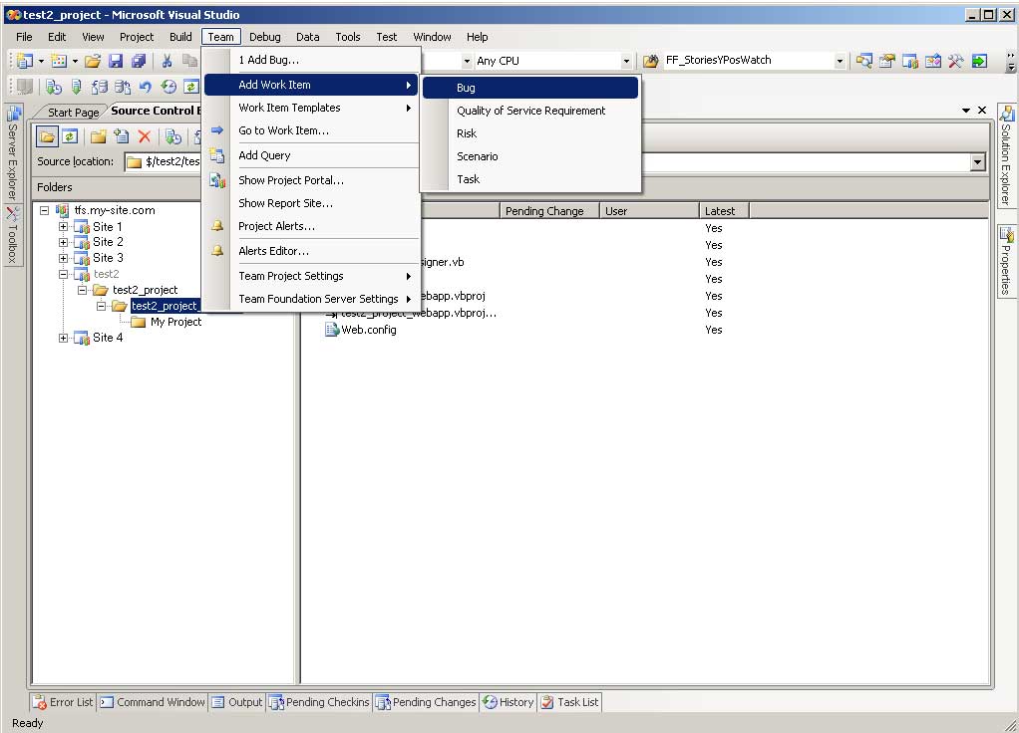The width and height of the screenshot is (1019, 733).
Task: Click the red X Delete icon
Action: point(145,136)
